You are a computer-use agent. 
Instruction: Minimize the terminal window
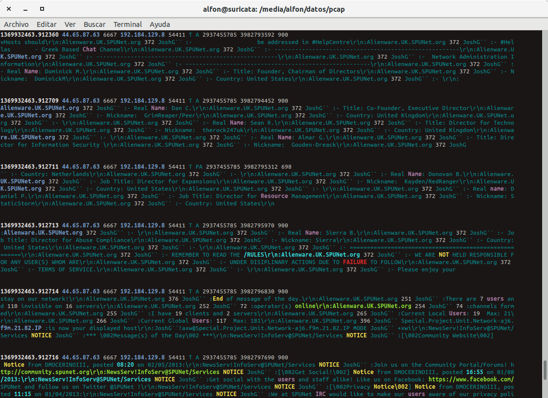(x=25, y=9)
